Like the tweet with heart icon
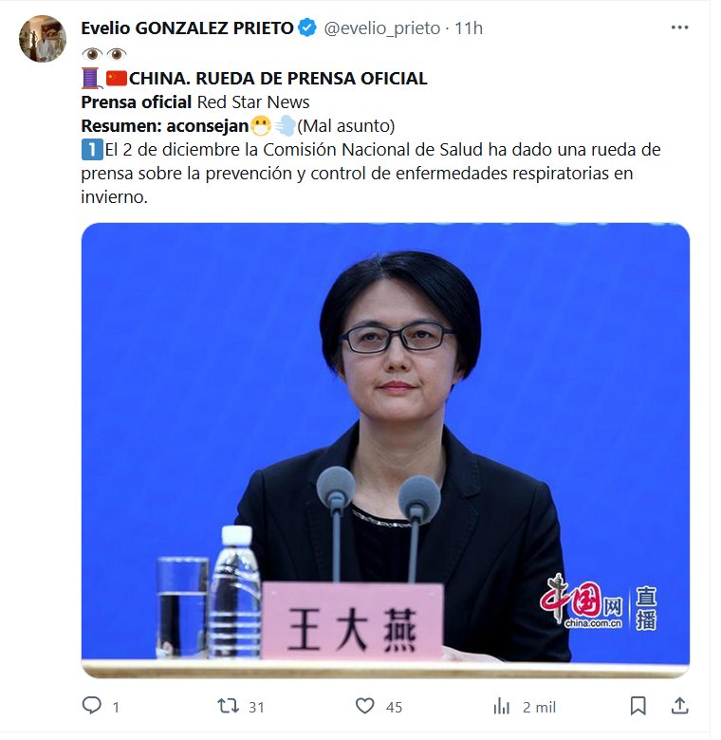 point(364,706)
